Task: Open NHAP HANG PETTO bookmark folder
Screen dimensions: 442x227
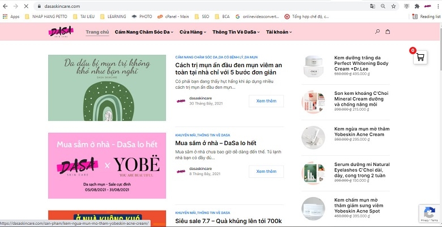Action: [46, 16]
